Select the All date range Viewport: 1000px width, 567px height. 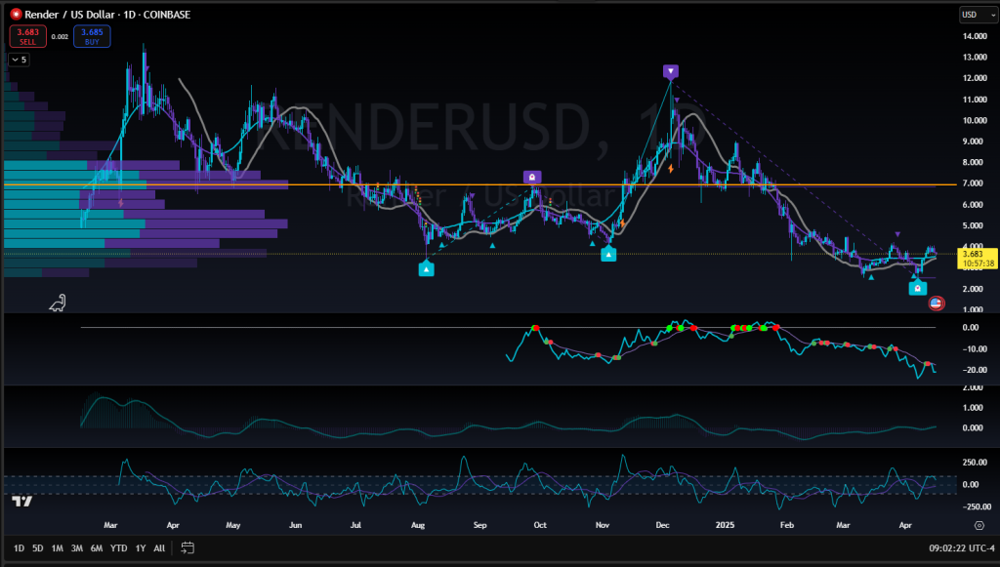(x=159, y=547)
